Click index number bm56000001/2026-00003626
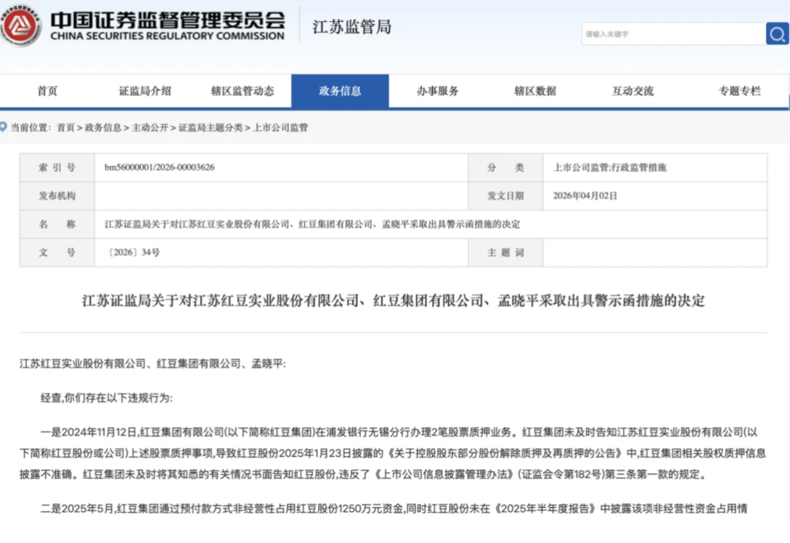The width and height of the screenshot is (790, 543). tap(159, 167)
